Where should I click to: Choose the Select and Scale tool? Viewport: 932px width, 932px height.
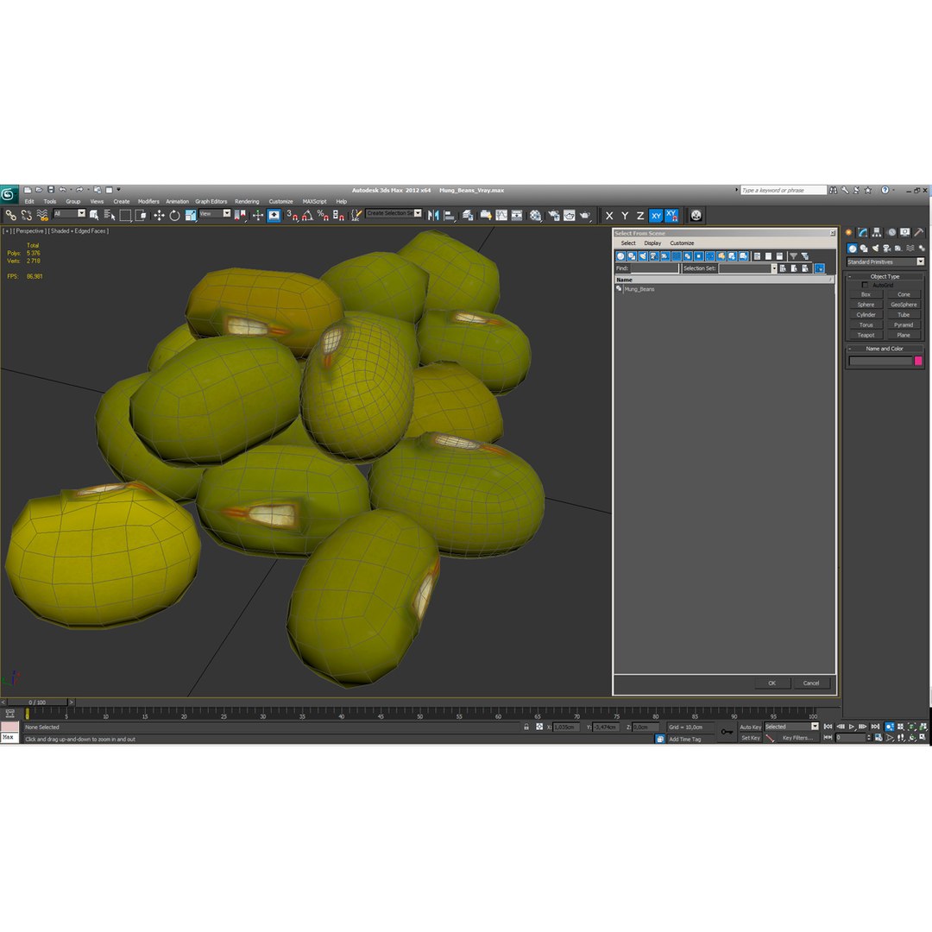[x=190, y=215]
